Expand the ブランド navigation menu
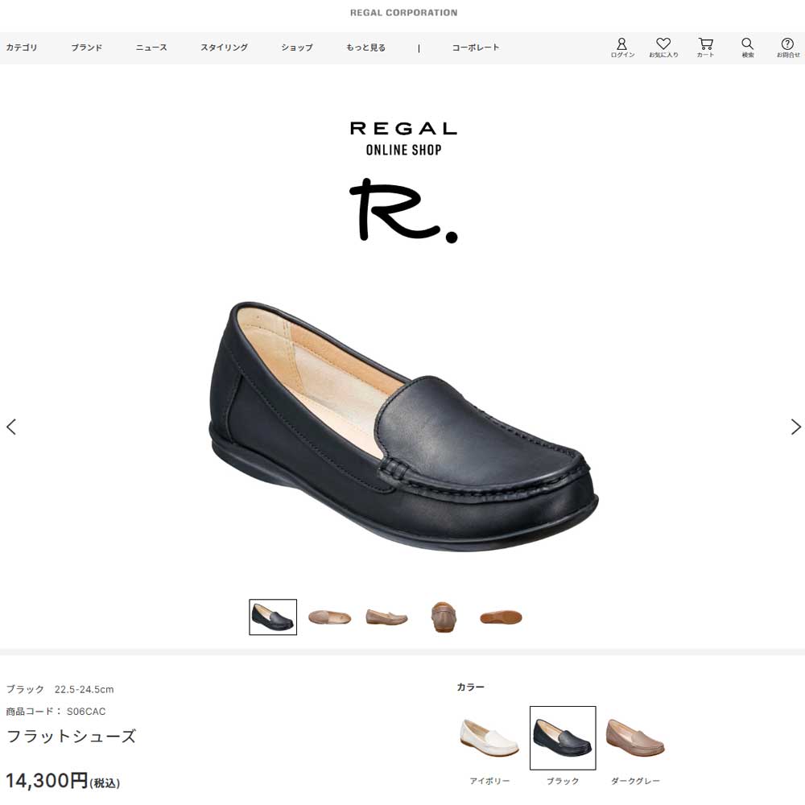805x805 pixels. 86,47
